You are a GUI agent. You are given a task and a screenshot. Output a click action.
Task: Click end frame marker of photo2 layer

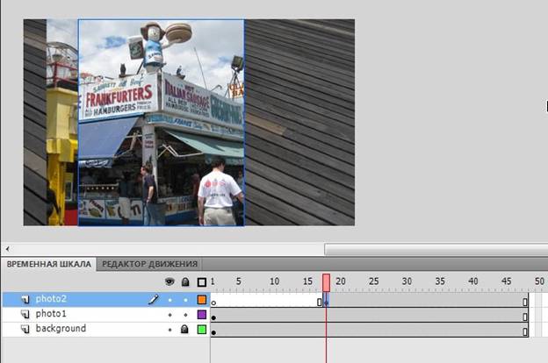pos(525,302)
